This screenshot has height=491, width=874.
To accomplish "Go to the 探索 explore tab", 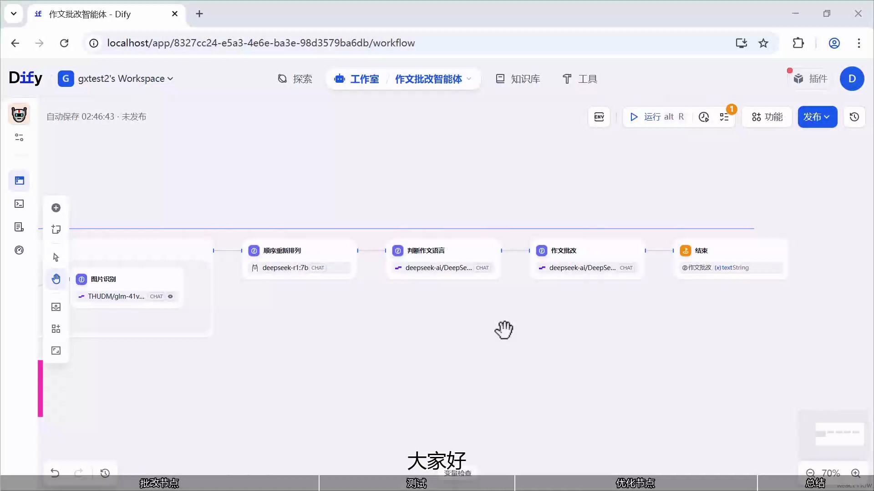I will coord(295,79).
